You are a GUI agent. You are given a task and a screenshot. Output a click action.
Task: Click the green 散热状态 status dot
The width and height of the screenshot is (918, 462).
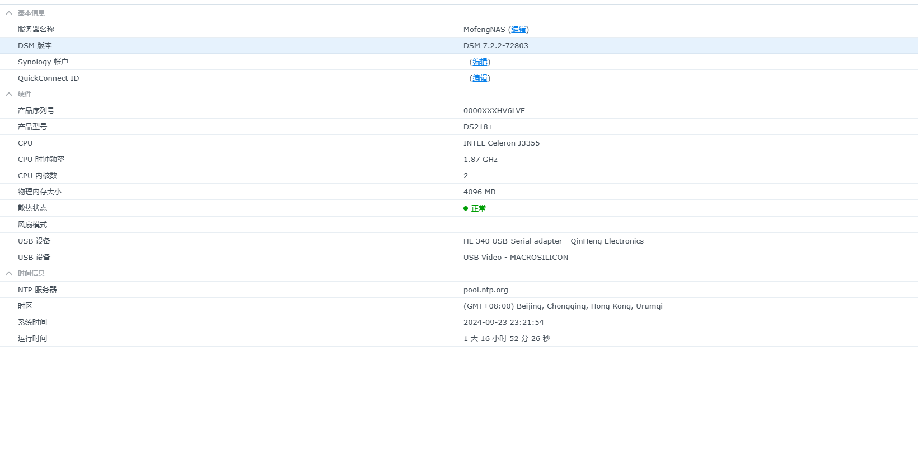pos(466,208)
